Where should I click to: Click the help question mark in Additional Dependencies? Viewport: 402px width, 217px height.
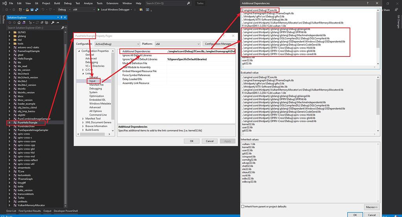[x=367, y=3]
